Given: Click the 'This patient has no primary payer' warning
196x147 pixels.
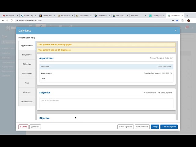Looking at the screenshot, I should click(x=106, y=45).
